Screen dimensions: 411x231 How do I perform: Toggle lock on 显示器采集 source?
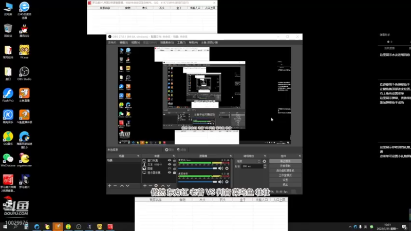click(175, 172)
